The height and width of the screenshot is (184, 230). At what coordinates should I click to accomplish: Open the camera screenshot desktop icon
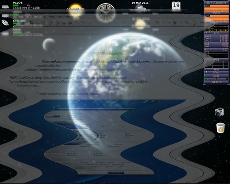[x=219, y=112]
